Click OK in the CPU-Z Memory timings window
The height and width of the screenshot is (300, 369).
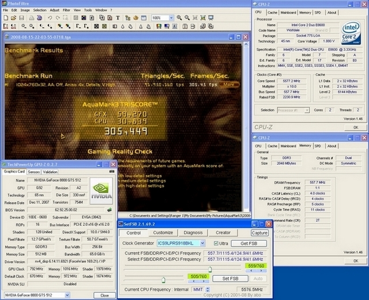[356, 261]
